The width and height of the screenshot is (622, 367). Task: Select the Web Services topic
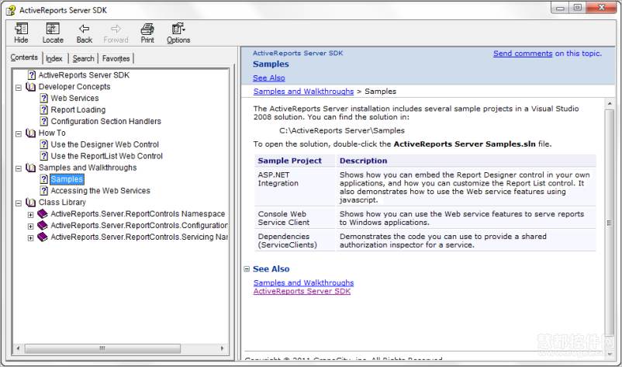point(74,98)
